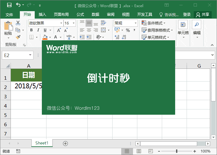Viewport: 217px width, 155px height.
Task: Apply percent style to cell
Action: pyautogui.click(x=128, y=30)
